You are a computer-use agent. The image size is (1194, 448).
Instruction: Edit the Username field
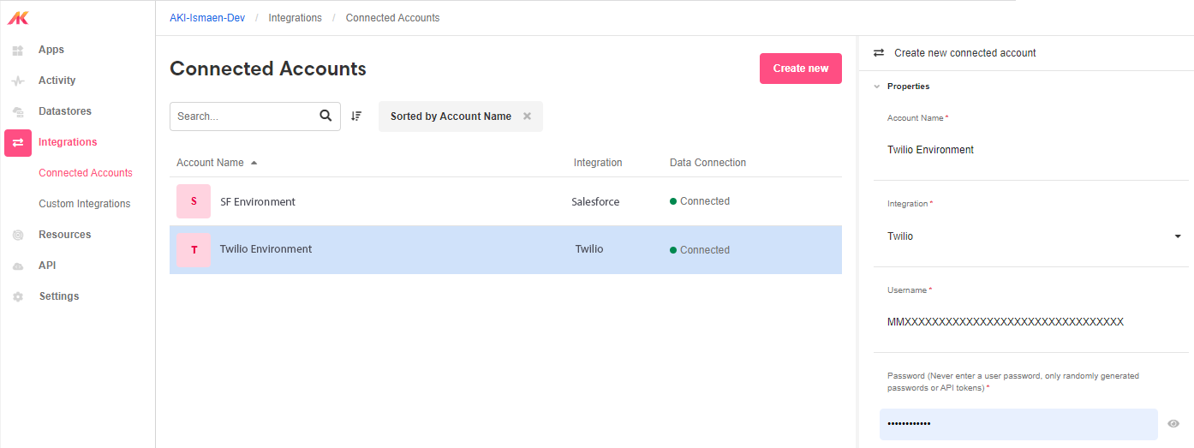[x=1031, y=322]
